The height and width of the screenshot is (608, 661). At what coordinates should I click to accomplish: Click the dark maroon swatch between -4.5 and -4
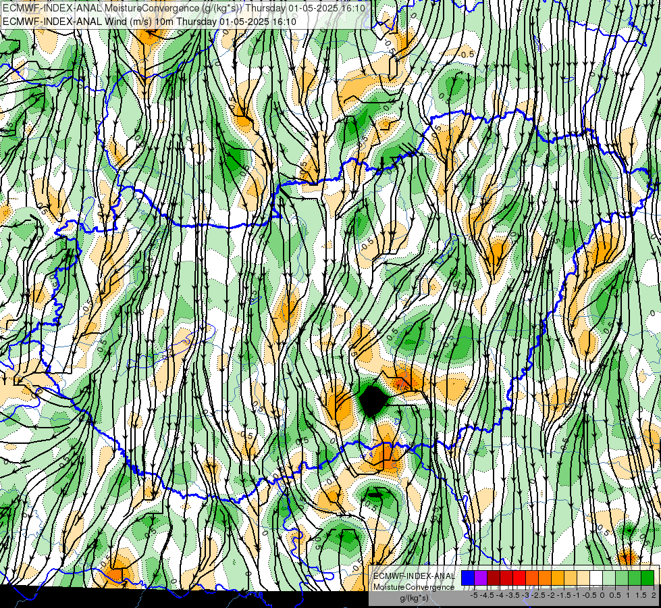coord(494,578)
